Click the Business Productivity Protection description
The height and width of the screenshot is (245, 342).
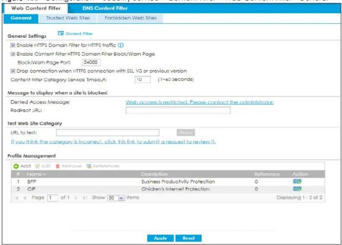[x=178, y=182]
